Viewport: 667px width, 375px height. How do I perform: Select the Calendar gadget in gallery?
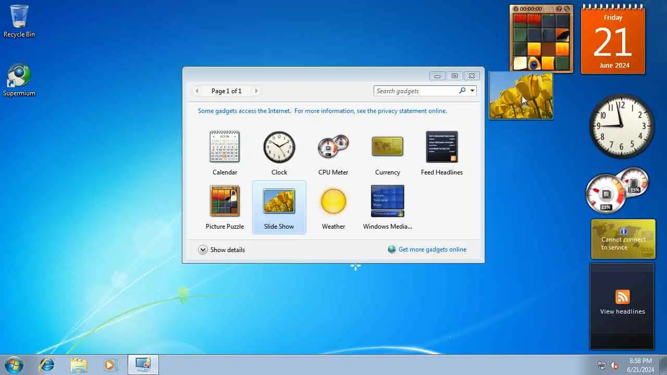(225, 153)
